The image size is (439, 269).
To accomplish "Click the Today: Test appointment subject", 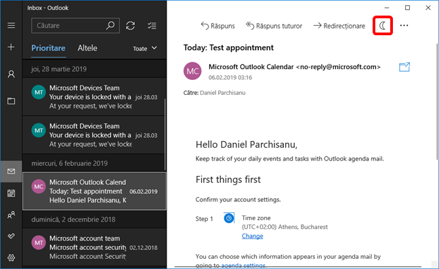I will pos(228,47).
